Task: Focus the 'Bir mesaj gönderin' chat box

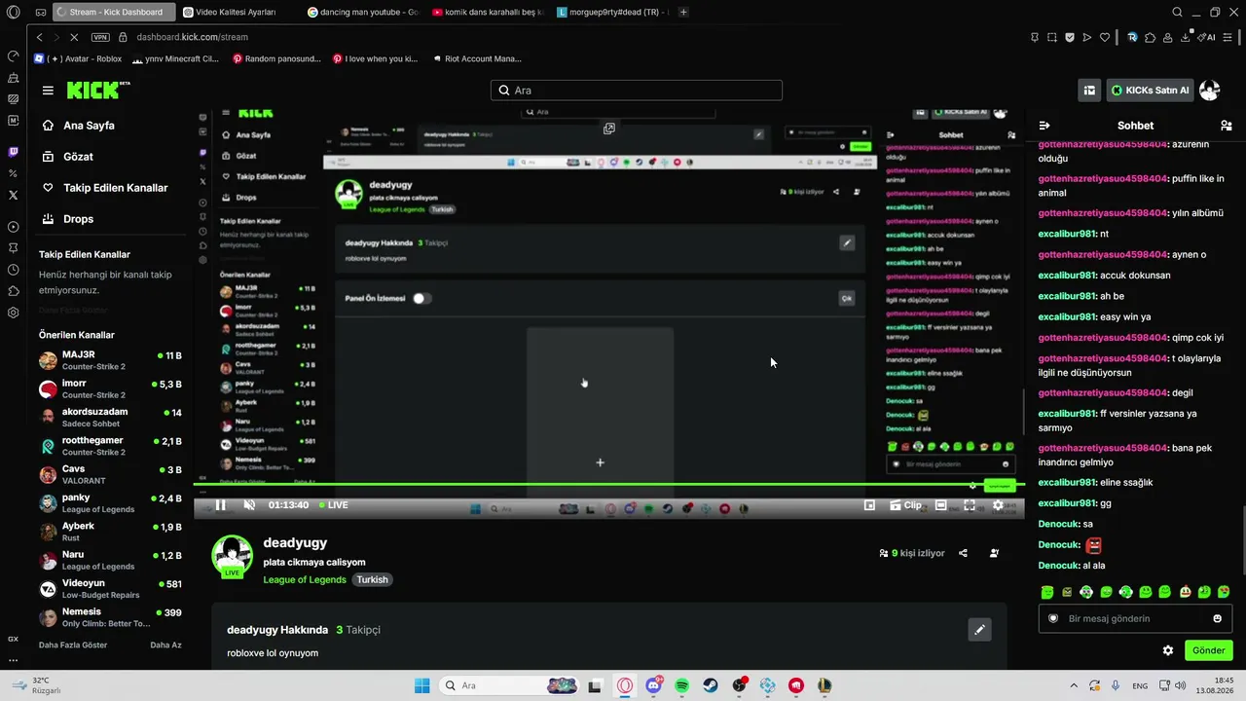Action: coord(1135,618)
